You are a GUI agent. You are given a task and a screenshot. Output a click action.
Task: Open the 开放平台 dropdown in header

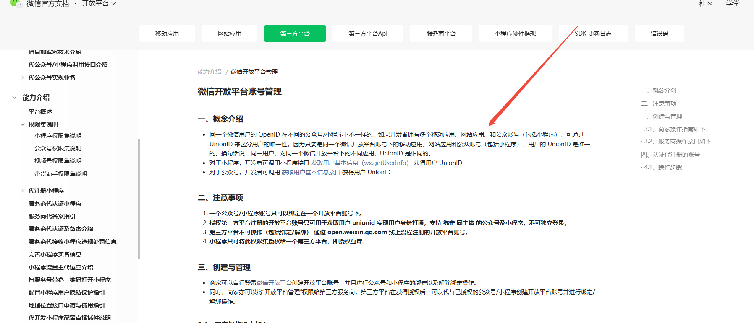99,4
